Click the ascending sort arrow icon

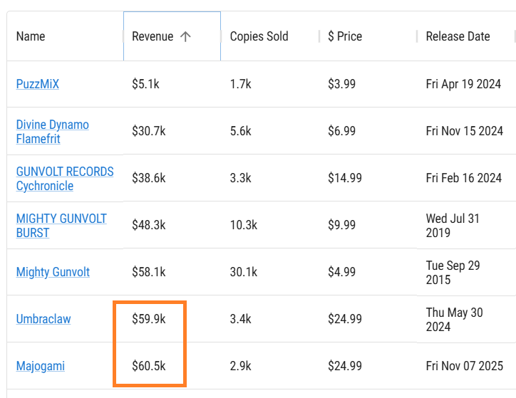(x=185, y=36)
